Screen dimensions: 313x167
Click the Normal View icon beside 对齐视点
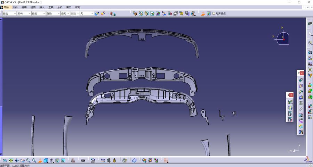coord(203,13)
